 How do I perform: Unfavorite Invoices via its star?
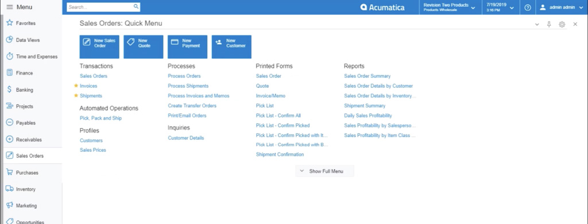(x=76, y=85)
